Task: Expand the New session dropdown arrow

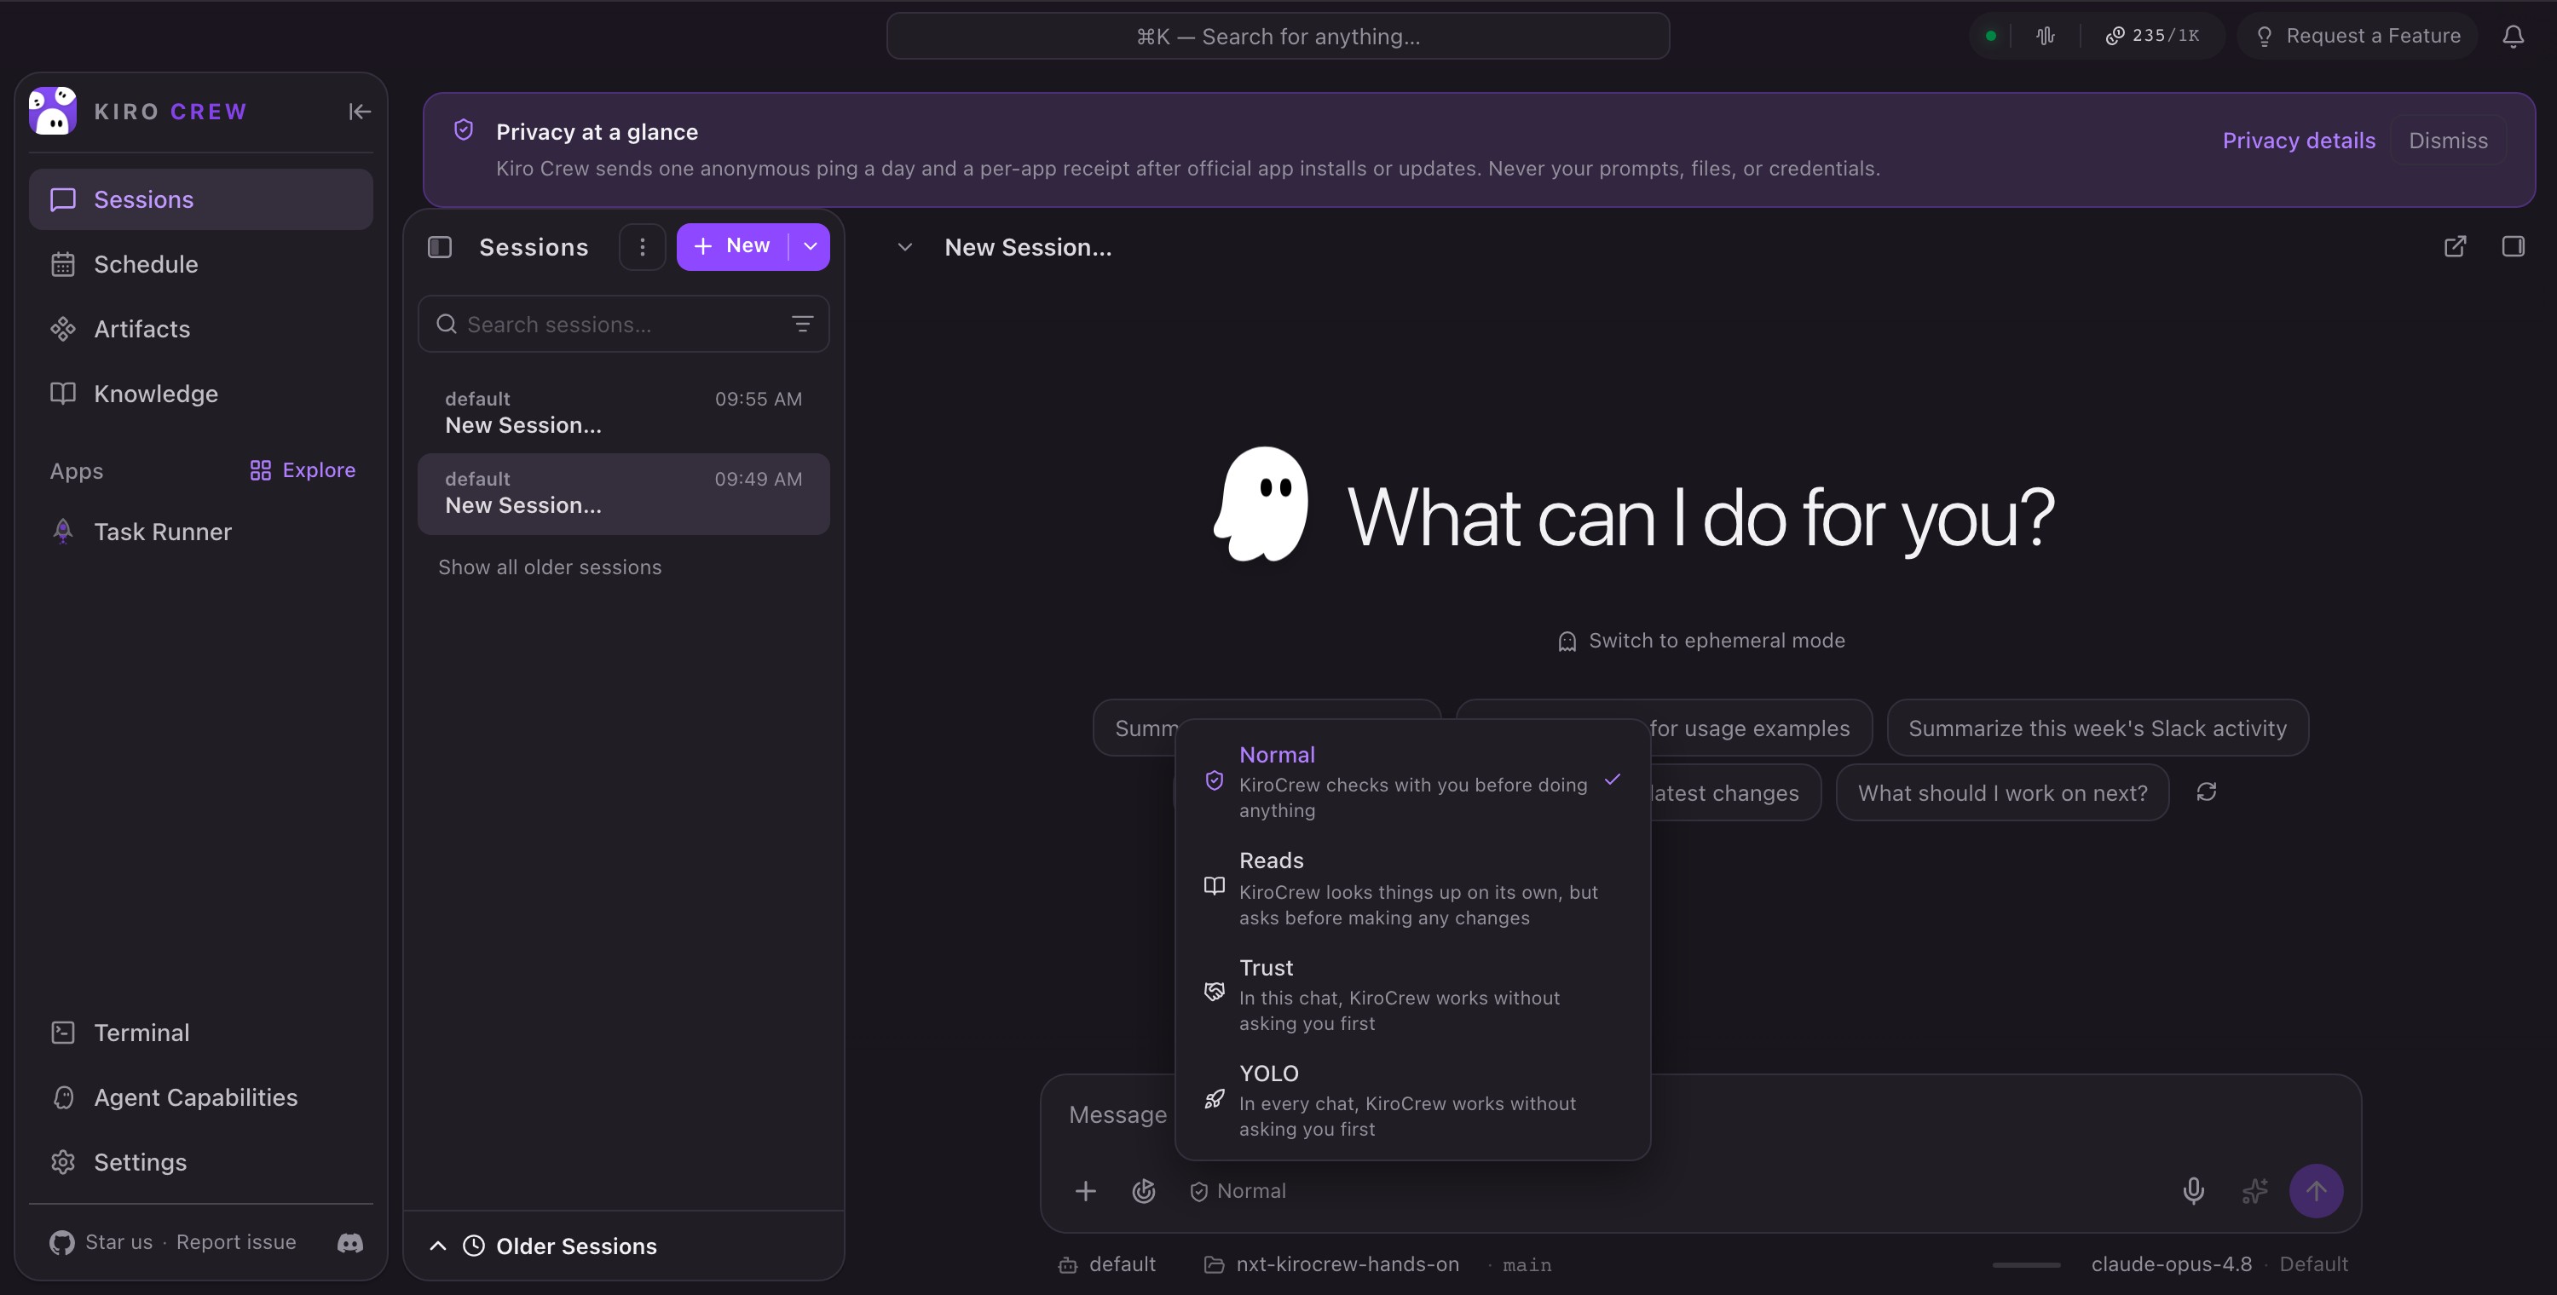Action: coord(810,246)
